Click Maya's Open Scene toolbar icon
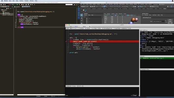 tap(92, 7)
